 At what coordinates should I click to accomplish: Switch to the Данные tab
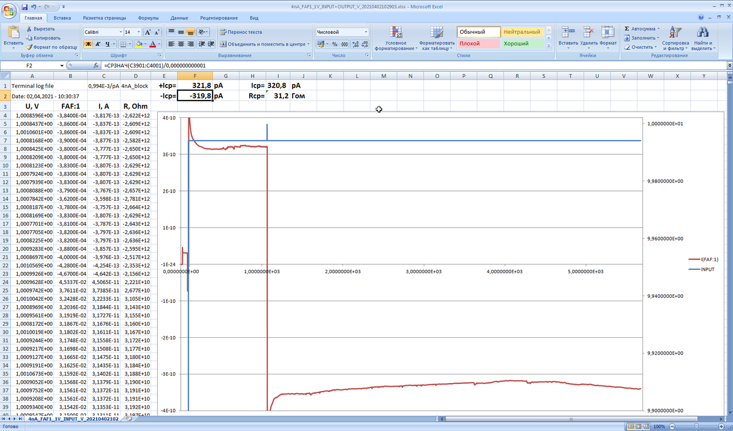point(179,18)
